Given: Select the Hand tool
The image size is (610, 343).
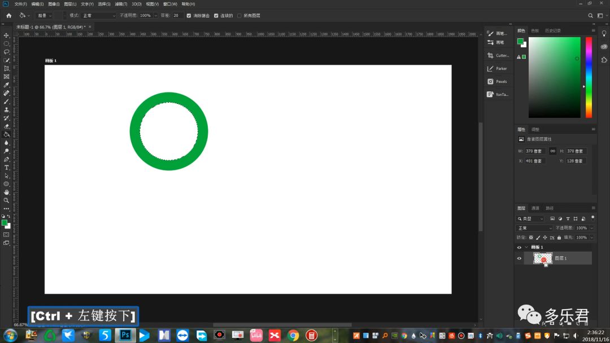Looking at the screenshot, I should [x=6, y=192].
